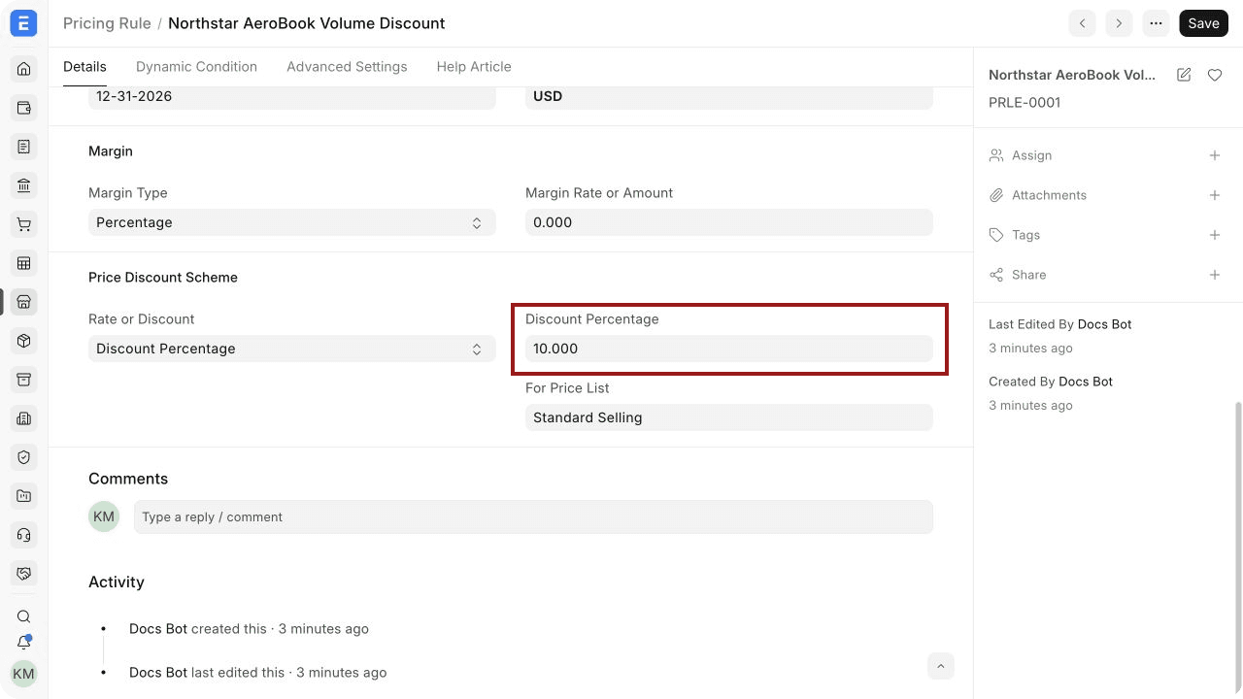Open the Margin Type dropdown
This screenshot has width=1243, height=699.
(292, 222)
